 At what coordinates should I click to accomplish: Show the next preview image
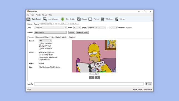(x=97, y=78)
